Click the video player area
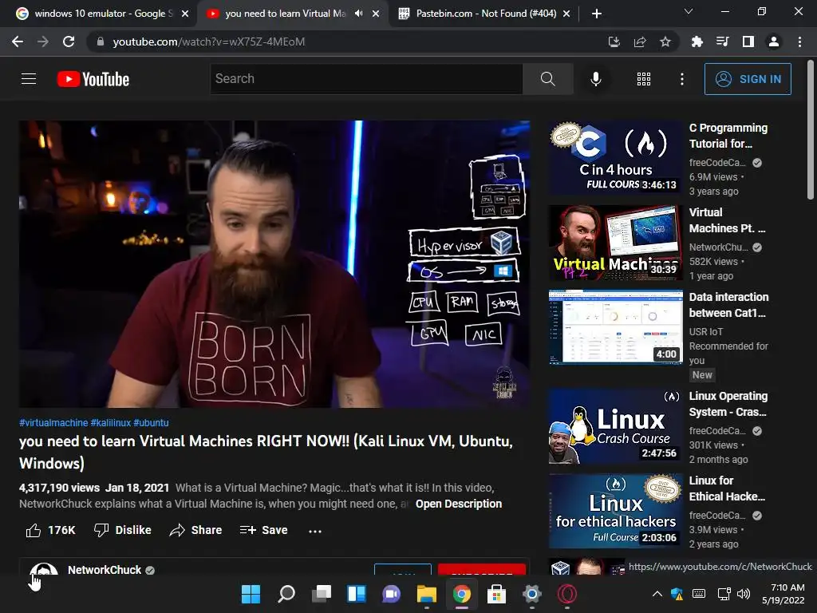The width and height of the screenshot is (817, 613). 274,263
